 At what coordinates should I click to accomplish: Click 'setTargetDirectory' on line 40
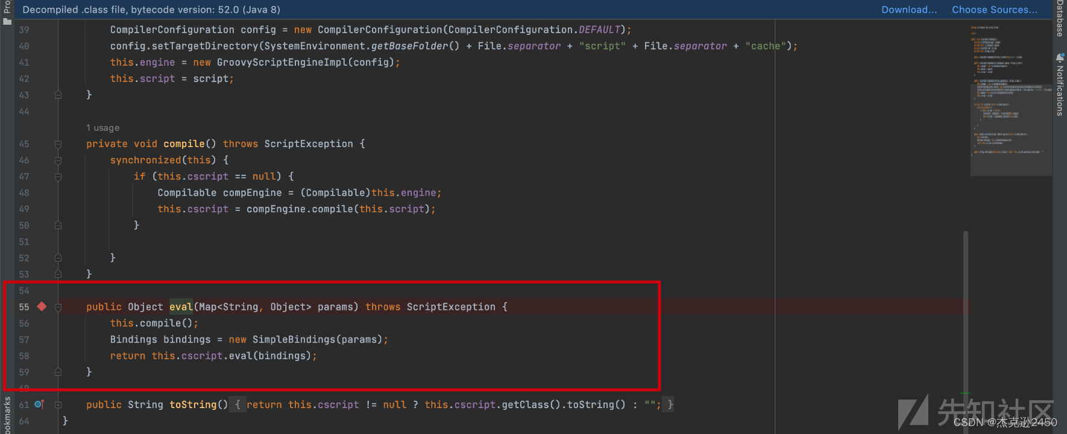click(205, 46)
